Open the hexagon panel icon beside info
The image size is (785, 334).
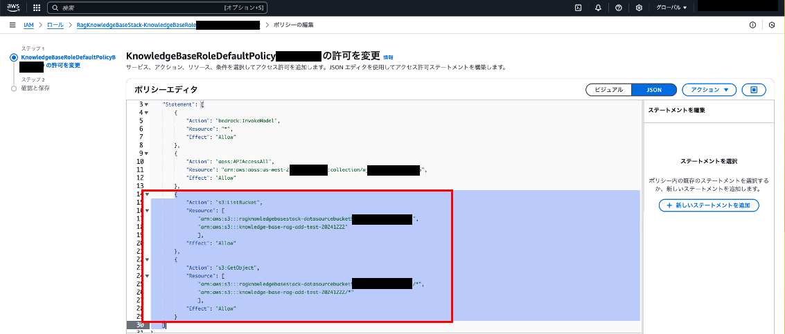click(772, 25)
